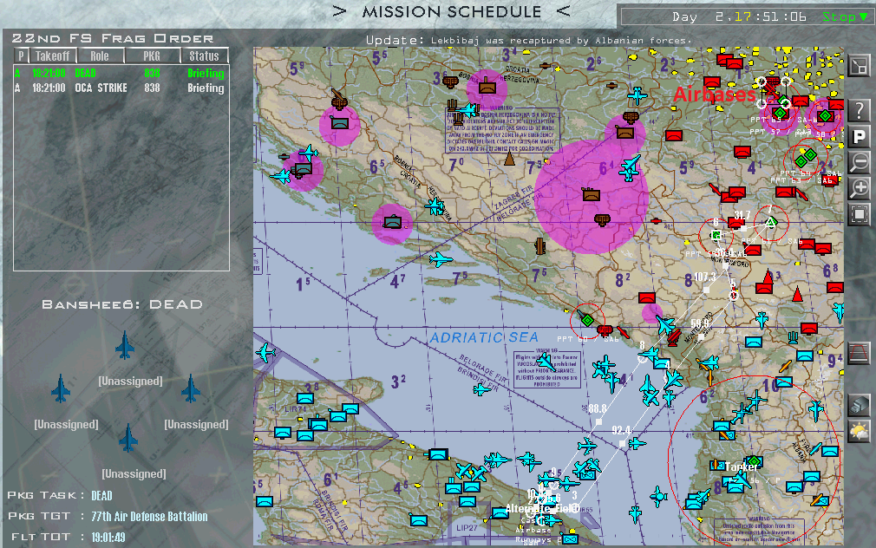Viewport: 876px width, 548px height.
Task: Click the Day 2 clock display
Action: 740,17
